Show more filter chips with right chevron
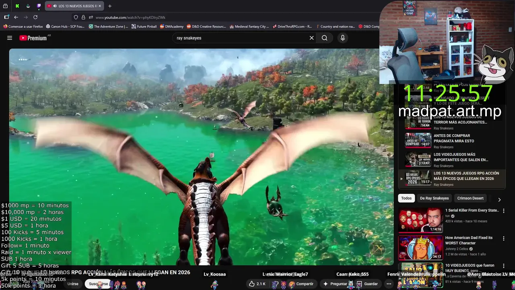 (499, 199)
